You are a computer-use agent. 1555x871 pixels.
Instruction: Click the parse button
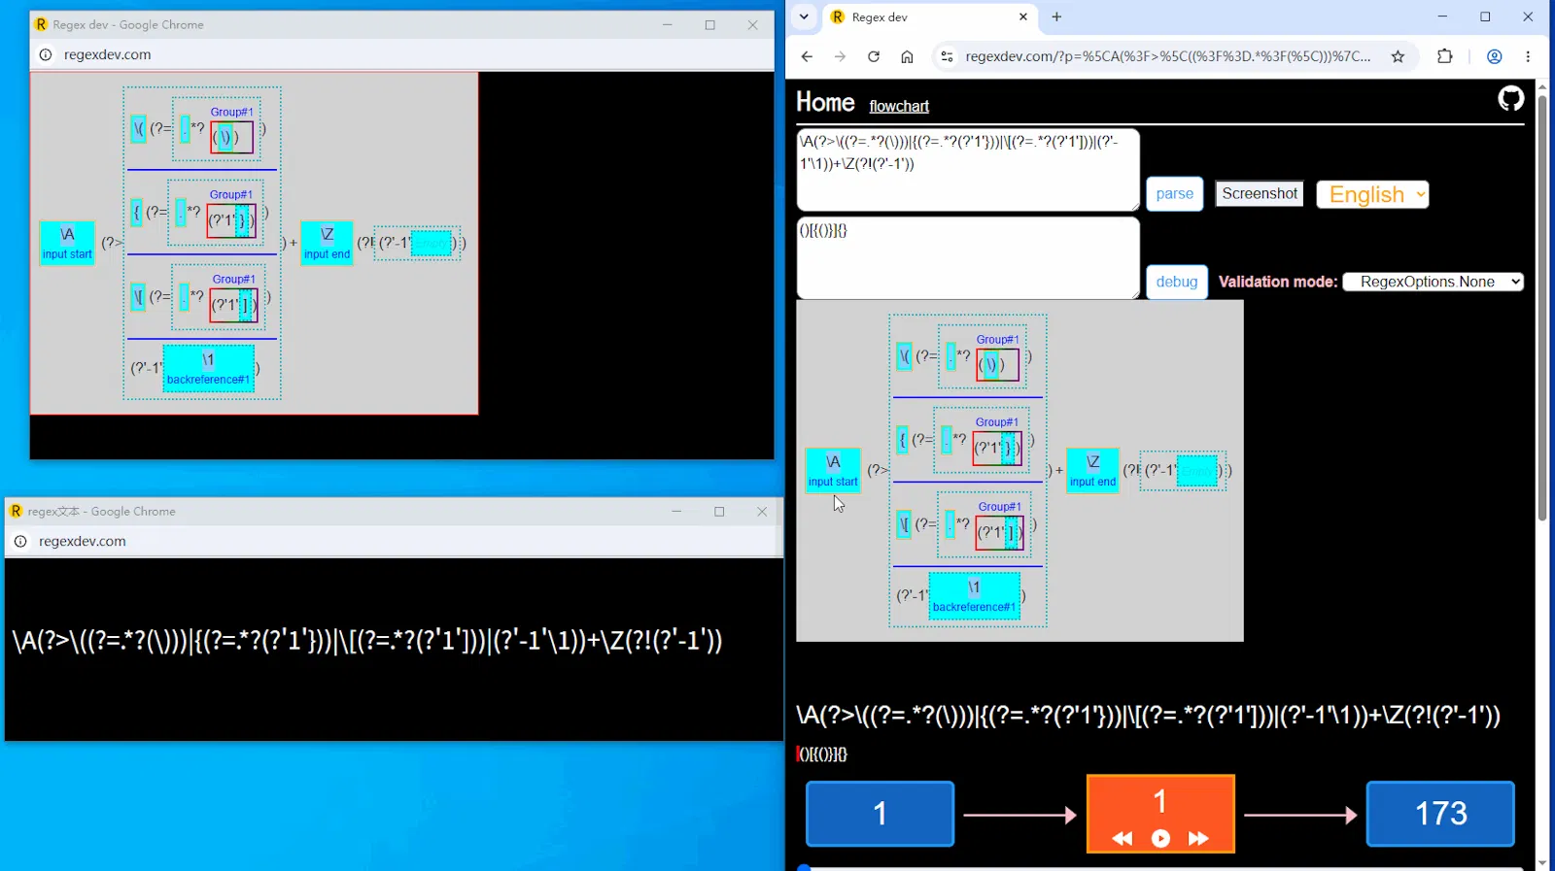tap(1174, 193)
